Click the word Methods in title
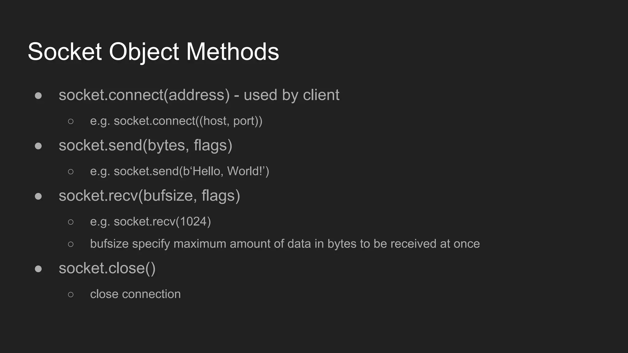Screen dimensions: 628x353 coord(233,51)
